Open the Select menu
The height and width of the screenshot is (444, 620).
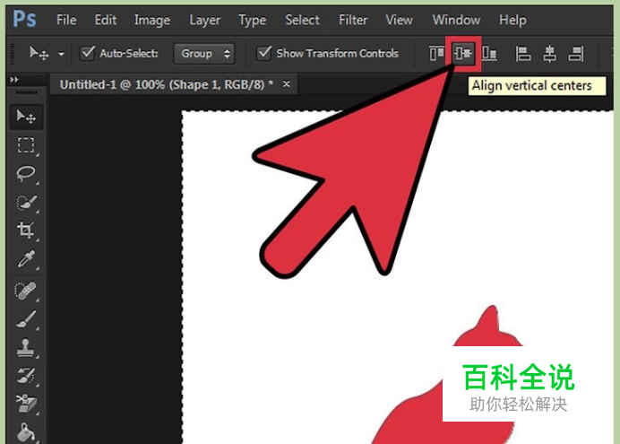302,20
